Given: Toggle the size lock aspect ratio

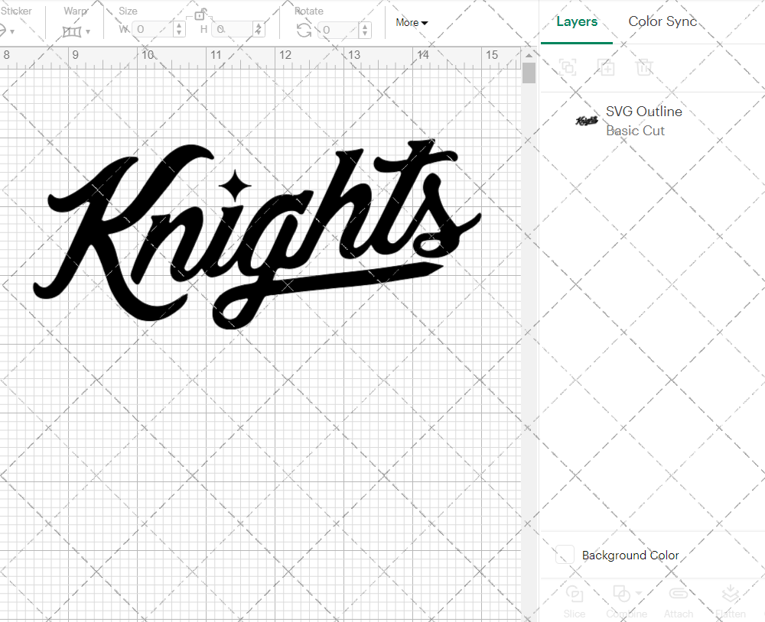Looking at the screenshot, I should (x=200, y=14).
